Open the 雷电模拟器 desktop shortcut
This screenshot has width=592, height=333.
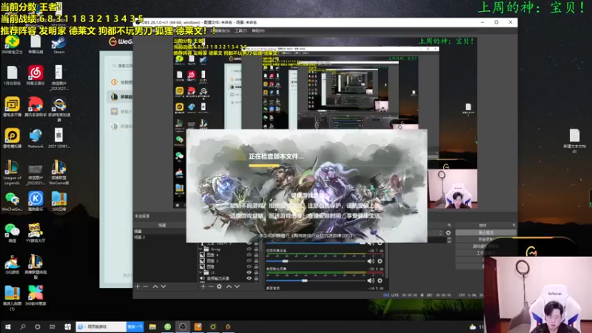point(12,138)
